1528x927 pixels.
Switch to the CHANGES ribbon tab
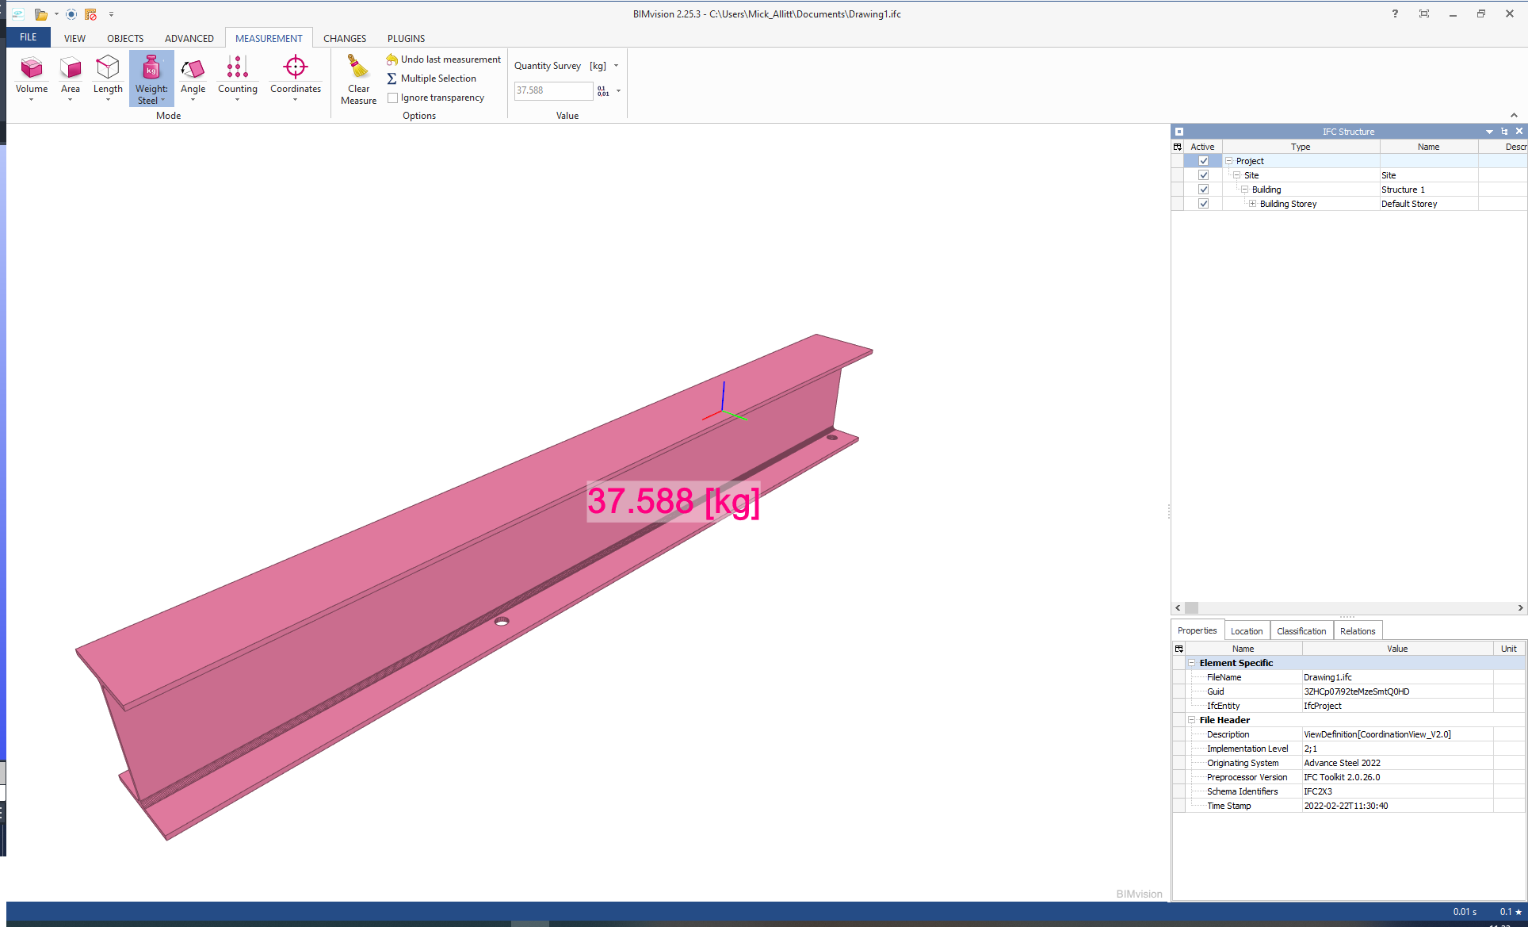point(345,38)
